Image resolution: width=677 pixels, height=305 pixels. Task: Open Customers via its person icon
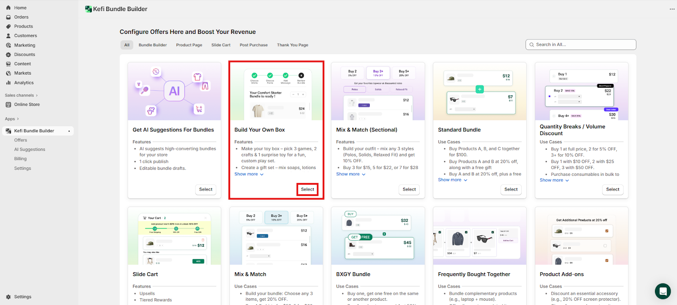8,36
